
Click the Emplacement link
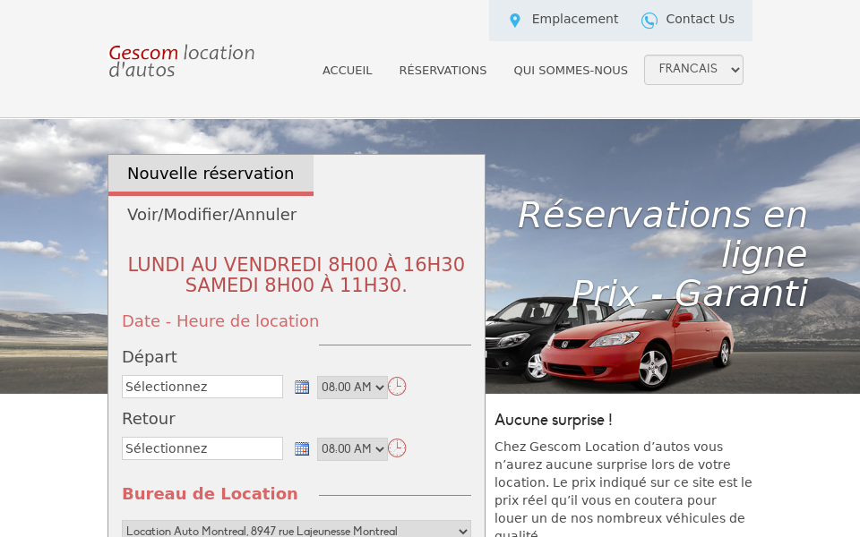point(574,19)
